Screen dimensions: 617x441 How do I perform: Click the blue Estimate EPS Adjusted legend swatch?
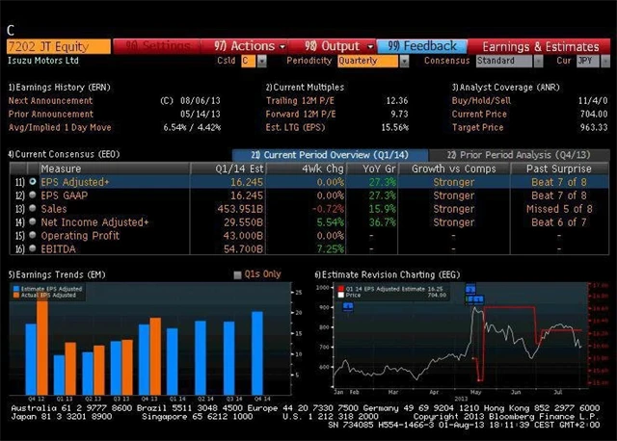(x=16, y=289)
